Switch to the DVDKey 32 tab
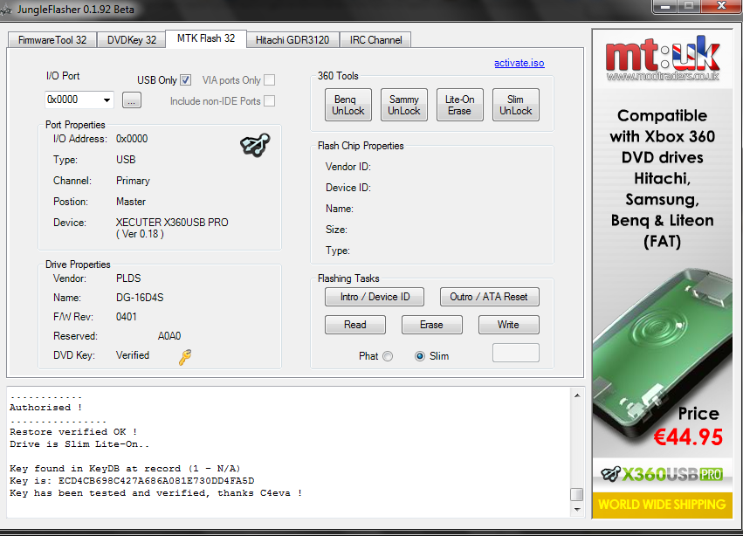Image resolution: width=743 pixels, height=536 pixels. point(131,40)
